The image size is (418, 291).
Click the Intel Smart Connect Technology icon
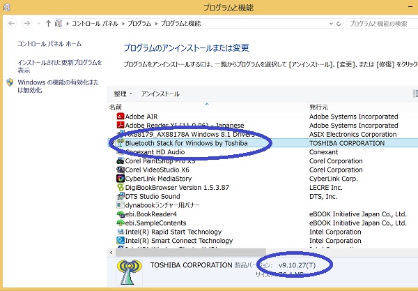click(x=121, y=241)
